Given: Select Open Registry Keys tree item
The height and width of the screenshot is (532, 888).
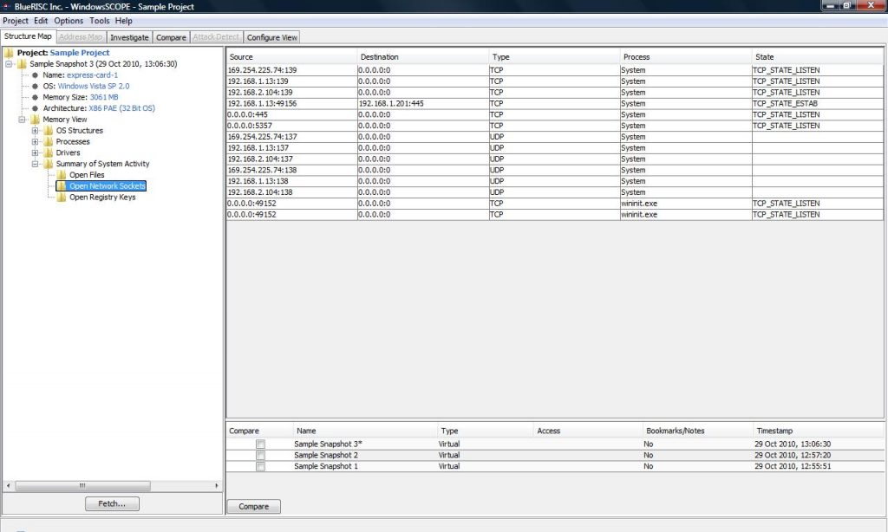Looking at the screenshot, I should [102, 197].
